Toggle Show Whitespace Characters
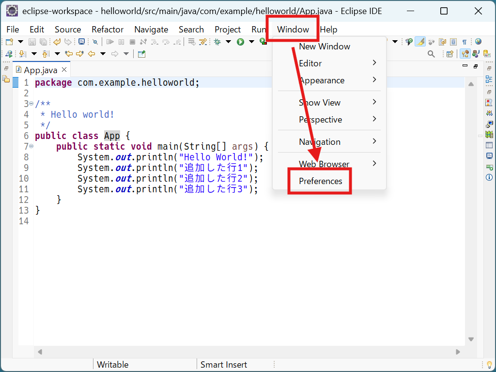 tap(464, 42)
